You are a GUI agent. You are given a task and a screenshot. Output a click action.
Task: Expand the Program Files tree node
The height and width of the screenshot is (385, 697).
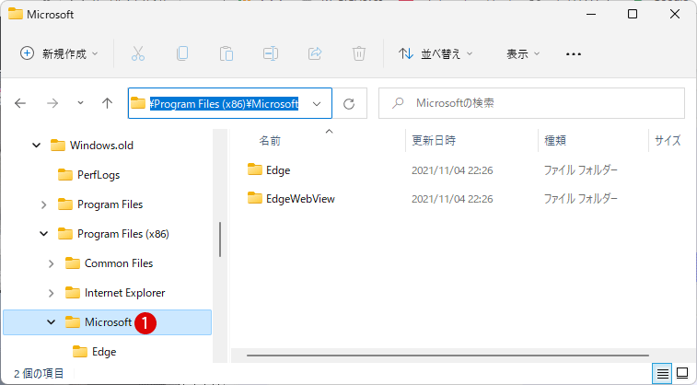pos(43,204)
